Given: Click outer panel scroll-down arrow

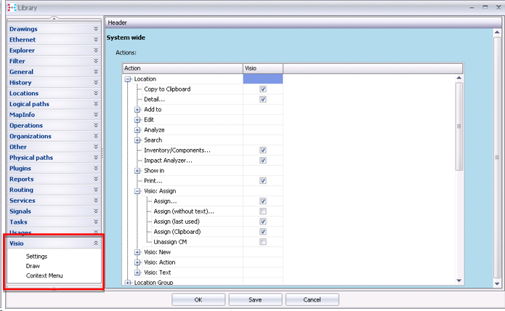Looking at the screenshot, I should [497, 283].
